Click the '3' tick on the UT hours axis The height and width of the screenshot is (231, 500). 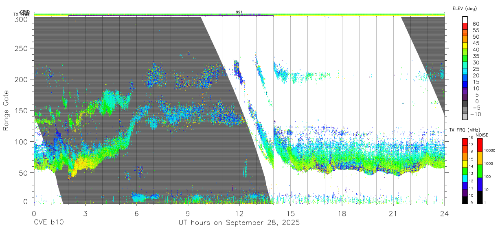(x=85, y=213)
